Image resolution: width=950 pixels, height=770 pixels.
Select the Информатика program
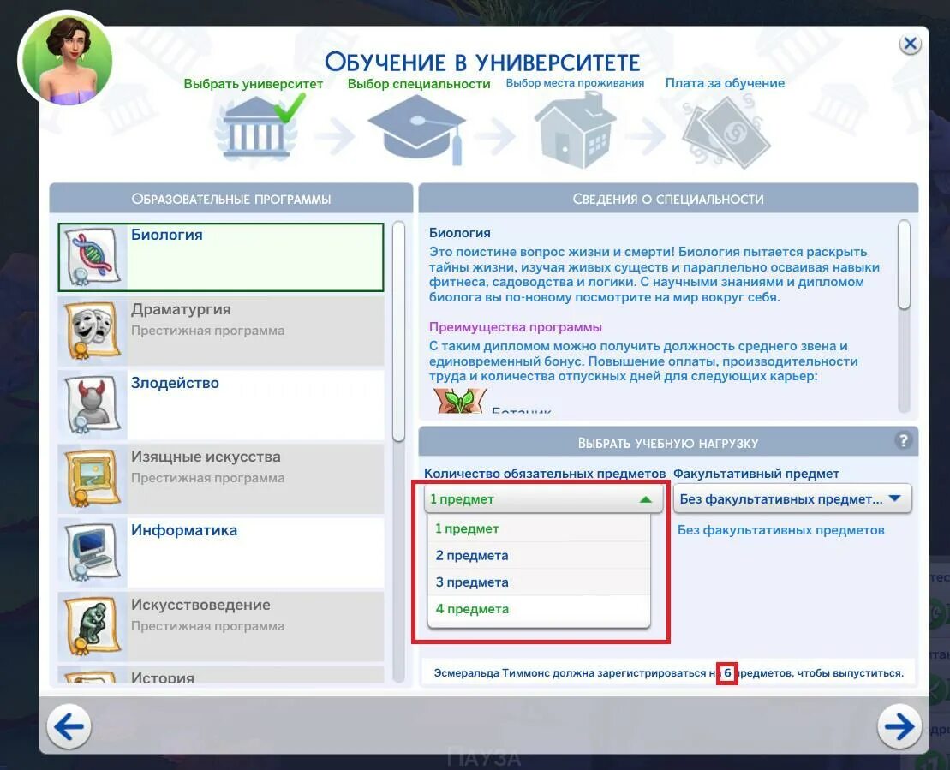[221, 552]
